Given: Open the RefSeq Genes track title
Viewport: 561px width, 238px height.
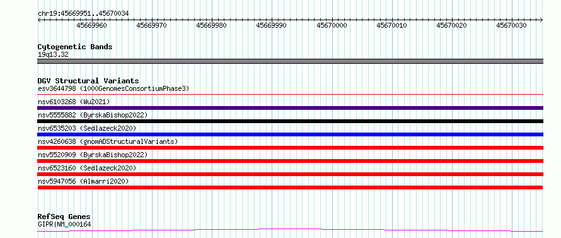Looking at the screenshot, I should pyautogui.click(x=64, y=217).
